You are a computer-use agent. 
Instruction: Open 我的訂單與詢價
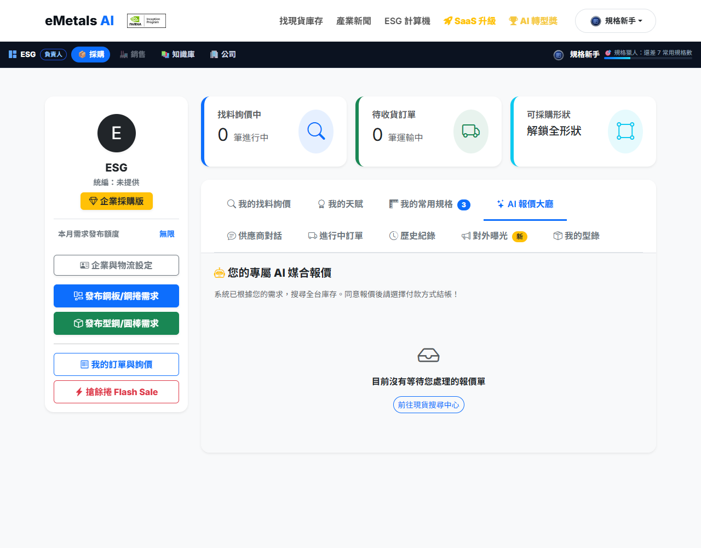point(117,364)
